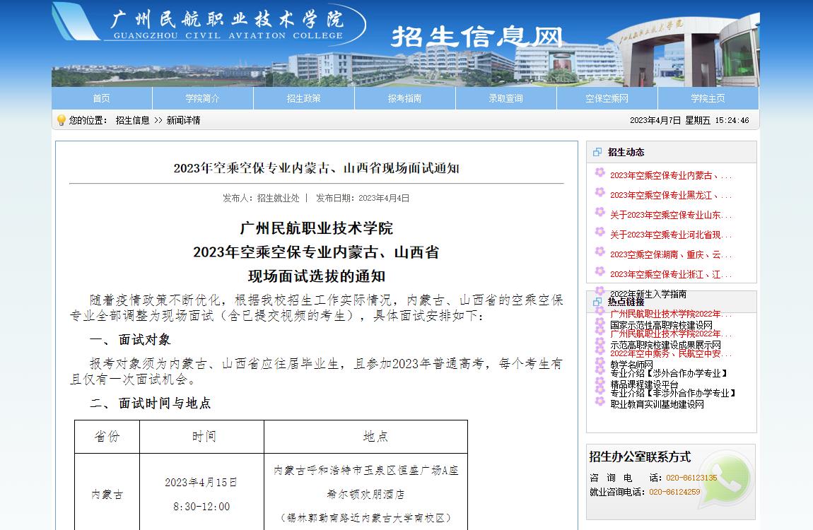Image resolution: width=813 pixels, height=530 pixels.
Task: Click flower bullet beside 关于2023年空乘专业河北省现 link
Action: [600, 232]
